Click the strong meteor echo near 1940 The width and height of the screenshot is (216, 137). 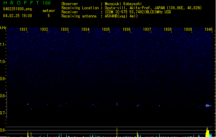pos(208,106)
